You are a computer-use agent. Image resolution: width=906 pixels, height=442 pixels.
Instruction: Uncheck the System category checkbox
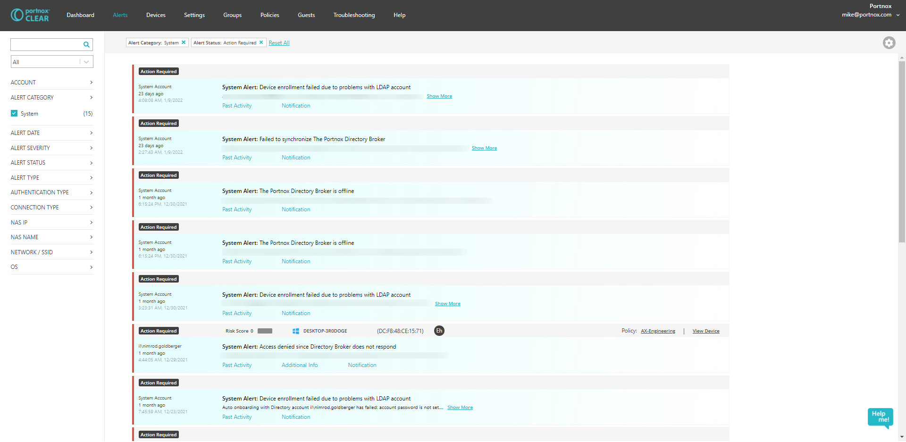pyautogui.click(x=14, y=113)
